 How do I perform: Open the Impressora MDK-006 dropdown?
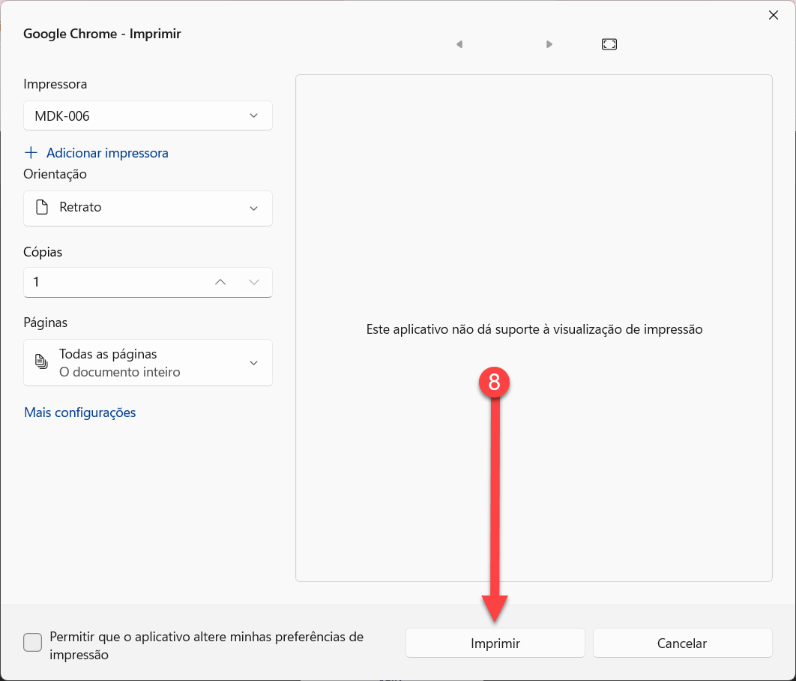click(148, 115)
